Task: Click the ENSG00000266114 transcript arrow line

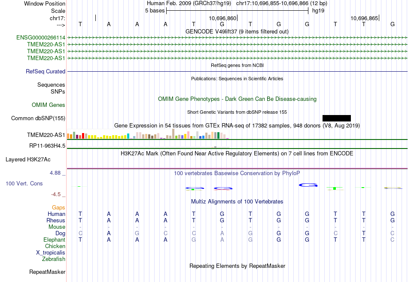Action: (237, 38)
